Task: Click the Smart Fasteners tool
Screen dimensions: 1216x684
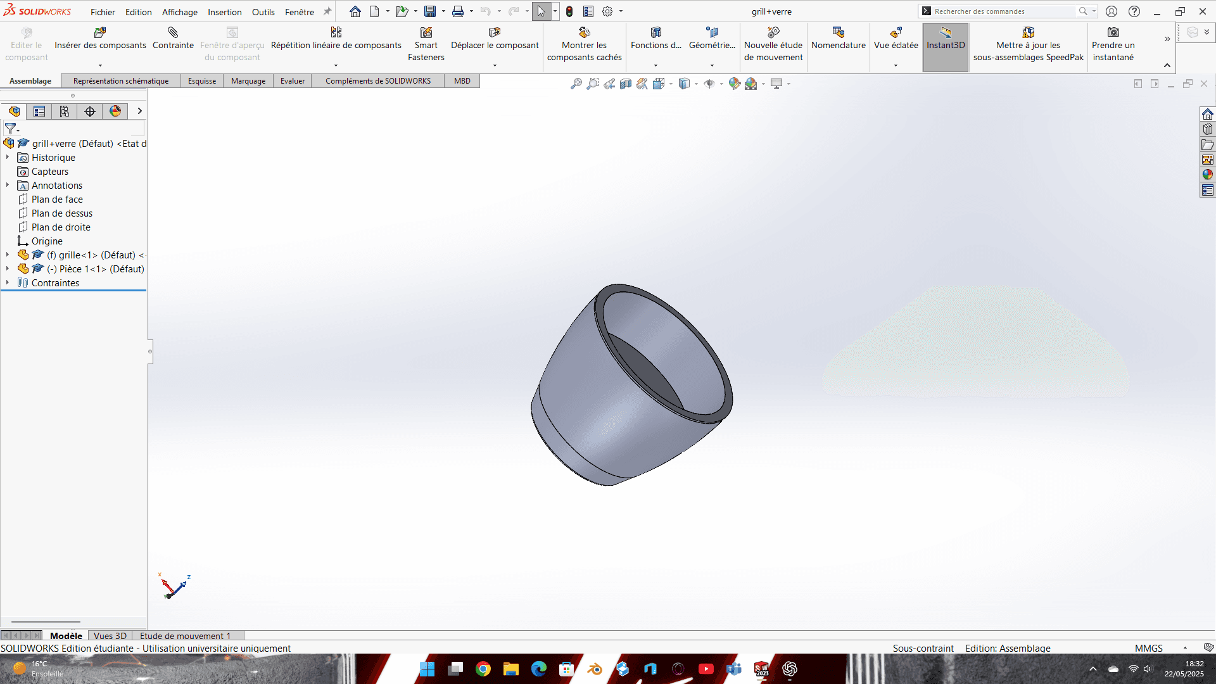Action: (426, 44)
